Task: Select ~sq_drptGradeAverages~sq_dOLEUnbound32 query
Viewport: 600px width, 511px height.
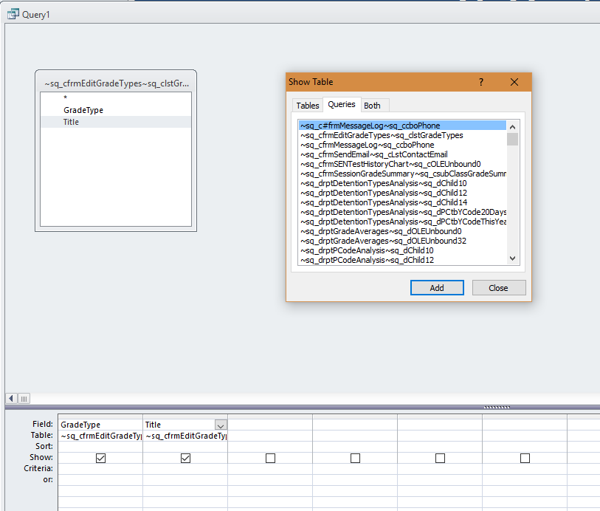Action: click(402, 241)
